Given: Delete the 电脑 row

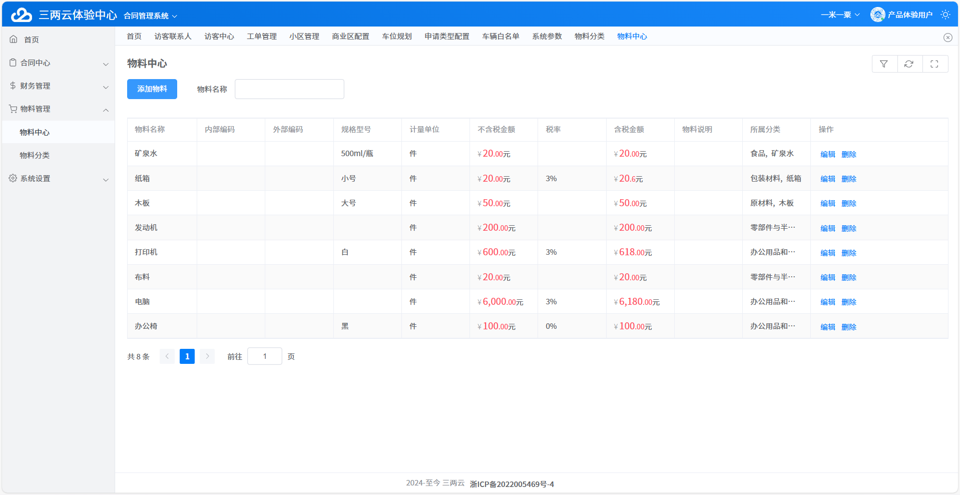Looking at the screenshot, I should point(849,302).
